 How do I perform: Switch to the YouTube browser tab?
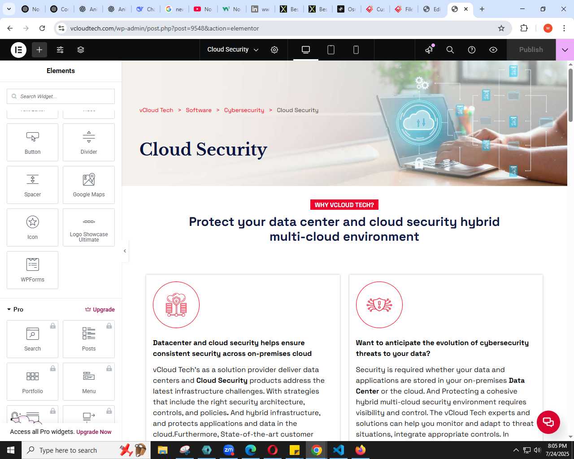coord(203,9)
